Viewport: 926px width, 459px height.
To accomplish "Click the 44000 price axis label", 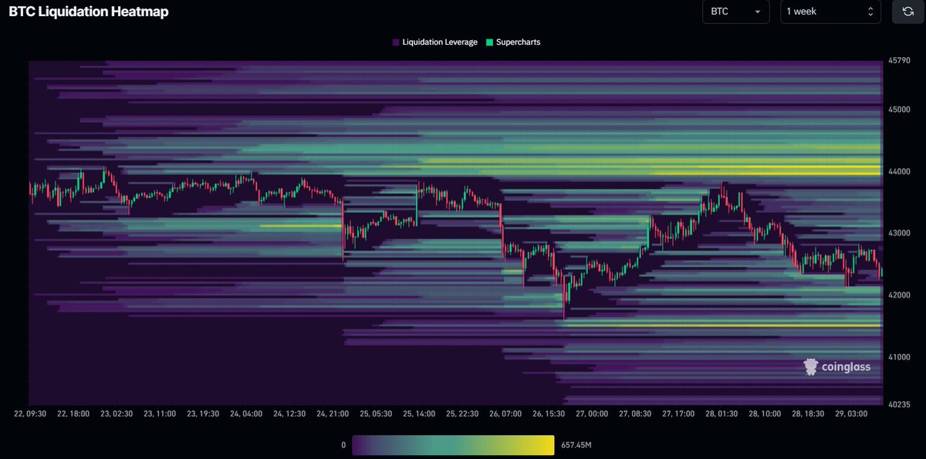I will coord(898,171).
